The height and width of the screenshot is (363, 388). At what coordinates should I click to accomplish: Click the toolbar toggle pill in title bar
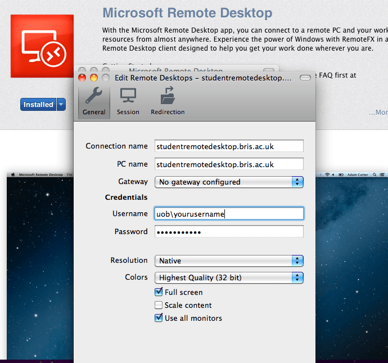click(x=305, y=78)
